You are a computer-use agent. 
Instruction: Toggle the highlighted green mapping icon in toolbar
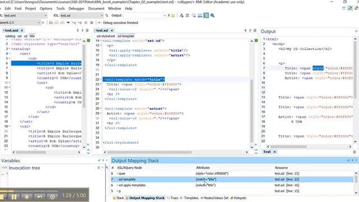(x=206, y=15)
